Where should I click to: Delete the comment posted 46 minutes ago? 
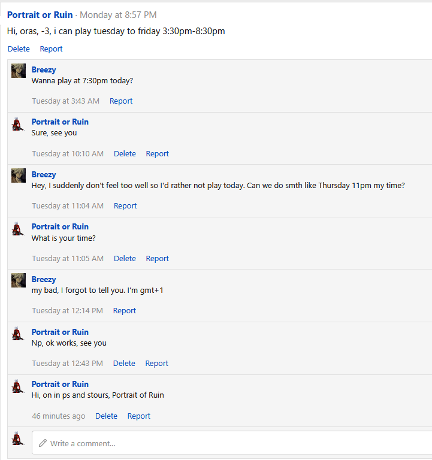click(x=106, y=416)
